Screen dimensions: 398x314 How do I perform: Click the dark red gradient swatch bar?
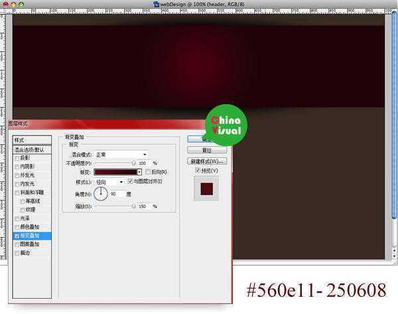115,172
